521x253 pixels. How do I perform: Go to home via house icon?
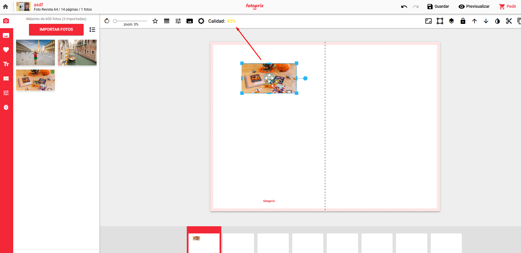pyautogui.click(x=5, y=7)
